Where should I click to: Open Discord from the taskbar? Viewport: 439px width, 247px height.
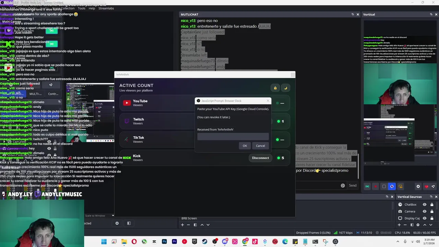tap(225, 242)
